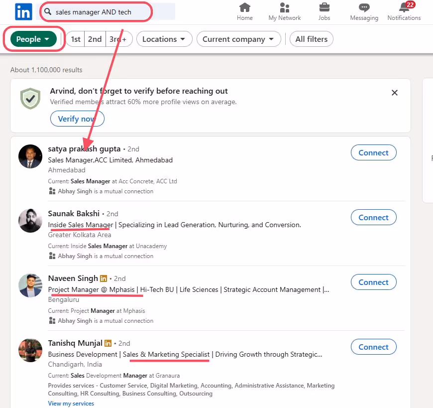Click the mutual connection icon below Saunak Bakshi
The height and width of the screenshot is (408, 433).
(x=52, y=256)
